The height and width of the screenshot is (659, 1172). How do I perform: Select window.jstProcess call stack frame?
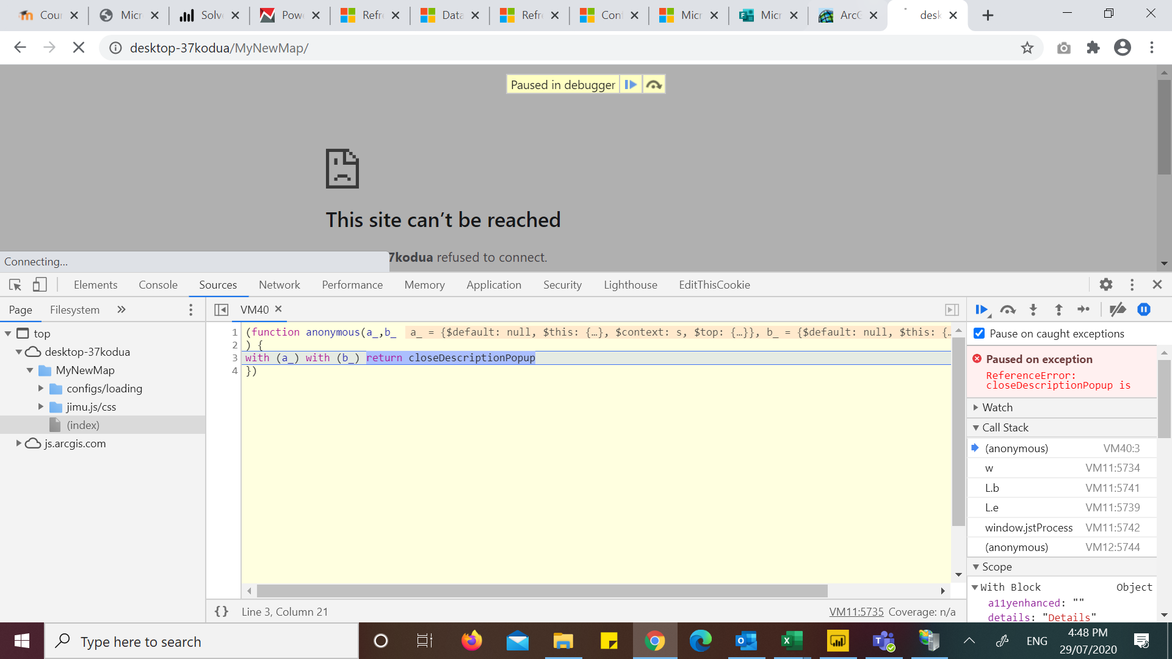click(x=1029, y=527)
